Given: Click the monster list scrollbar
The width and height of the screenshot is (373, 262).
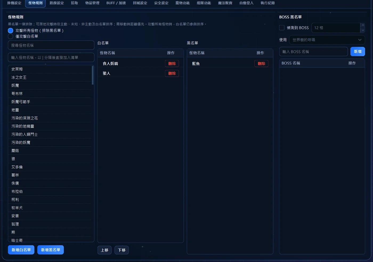Looking at the screenshot, I should [x=93, y=75].
